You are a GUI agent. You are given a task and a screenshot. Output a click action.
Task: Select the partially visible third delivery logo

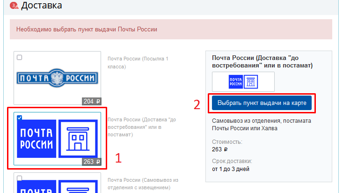tap(57, 185)
